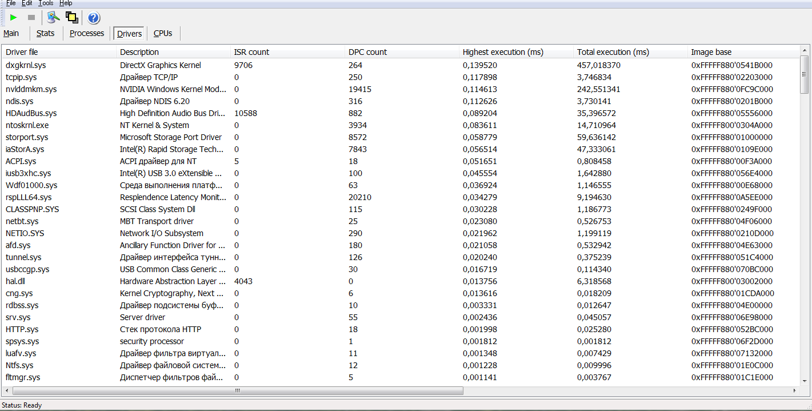Start monitoring with the green play icon
812x411 pixels.
[x=14, y=18]
